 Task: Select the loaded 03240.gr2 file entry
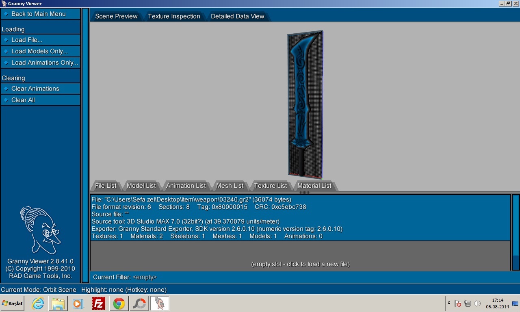pyautogui.click(x=300, y=218)
